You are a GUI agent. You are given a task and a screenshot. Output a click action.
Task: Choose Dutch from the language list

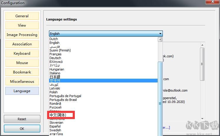tap(103, 39)
